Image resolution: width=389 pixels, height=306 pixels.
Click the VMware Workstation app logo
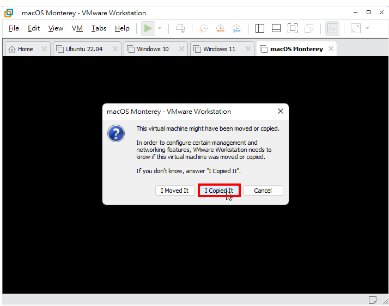(x=9, y=13)
